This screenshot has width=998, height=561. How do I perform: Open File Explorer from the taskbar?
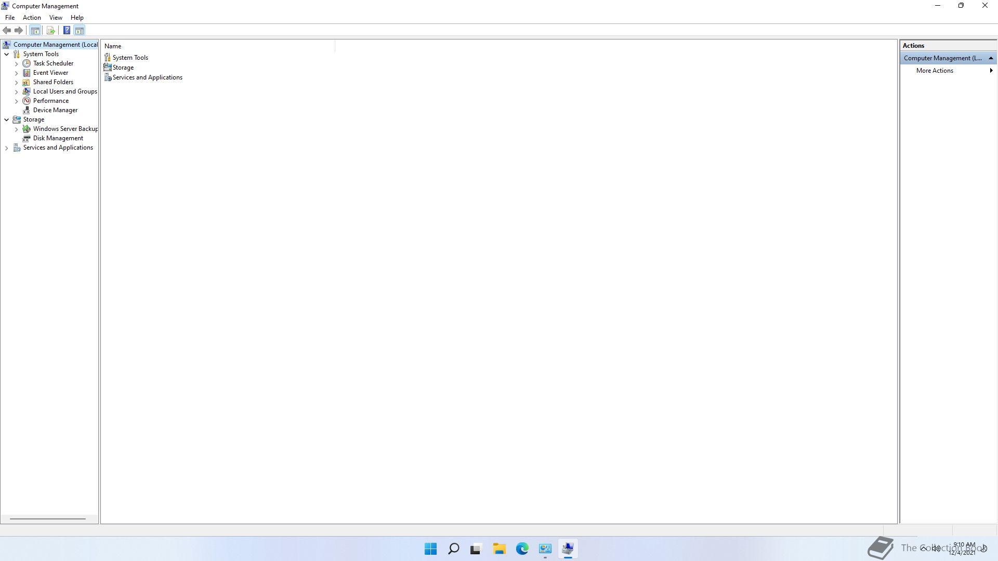[499, 549]
